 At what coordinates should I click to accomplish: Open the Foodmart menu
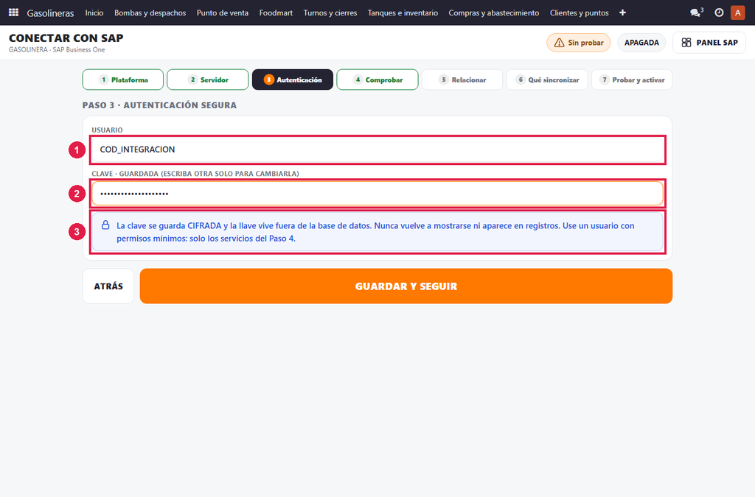[276, 13]
